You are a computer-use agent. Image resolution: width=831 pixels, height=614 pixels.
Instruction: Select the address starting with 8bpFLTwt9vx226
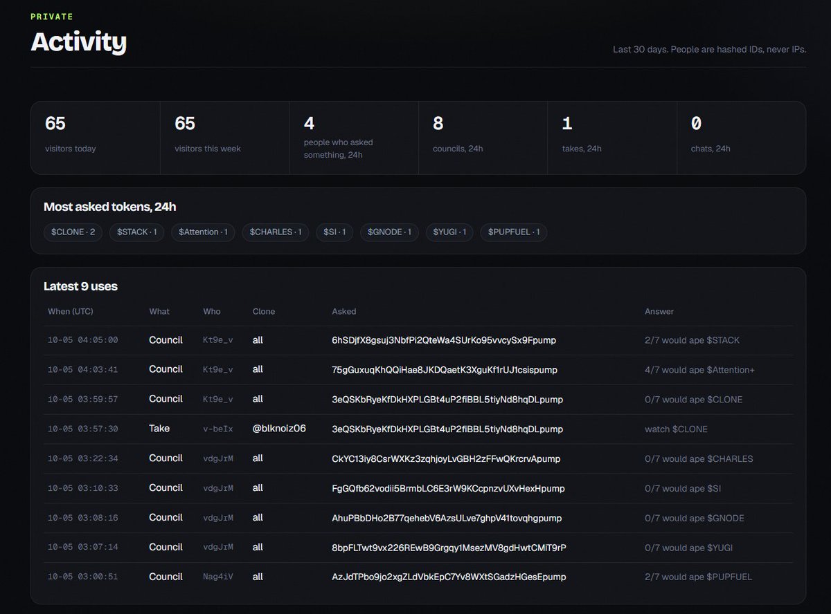click(449, 548)
